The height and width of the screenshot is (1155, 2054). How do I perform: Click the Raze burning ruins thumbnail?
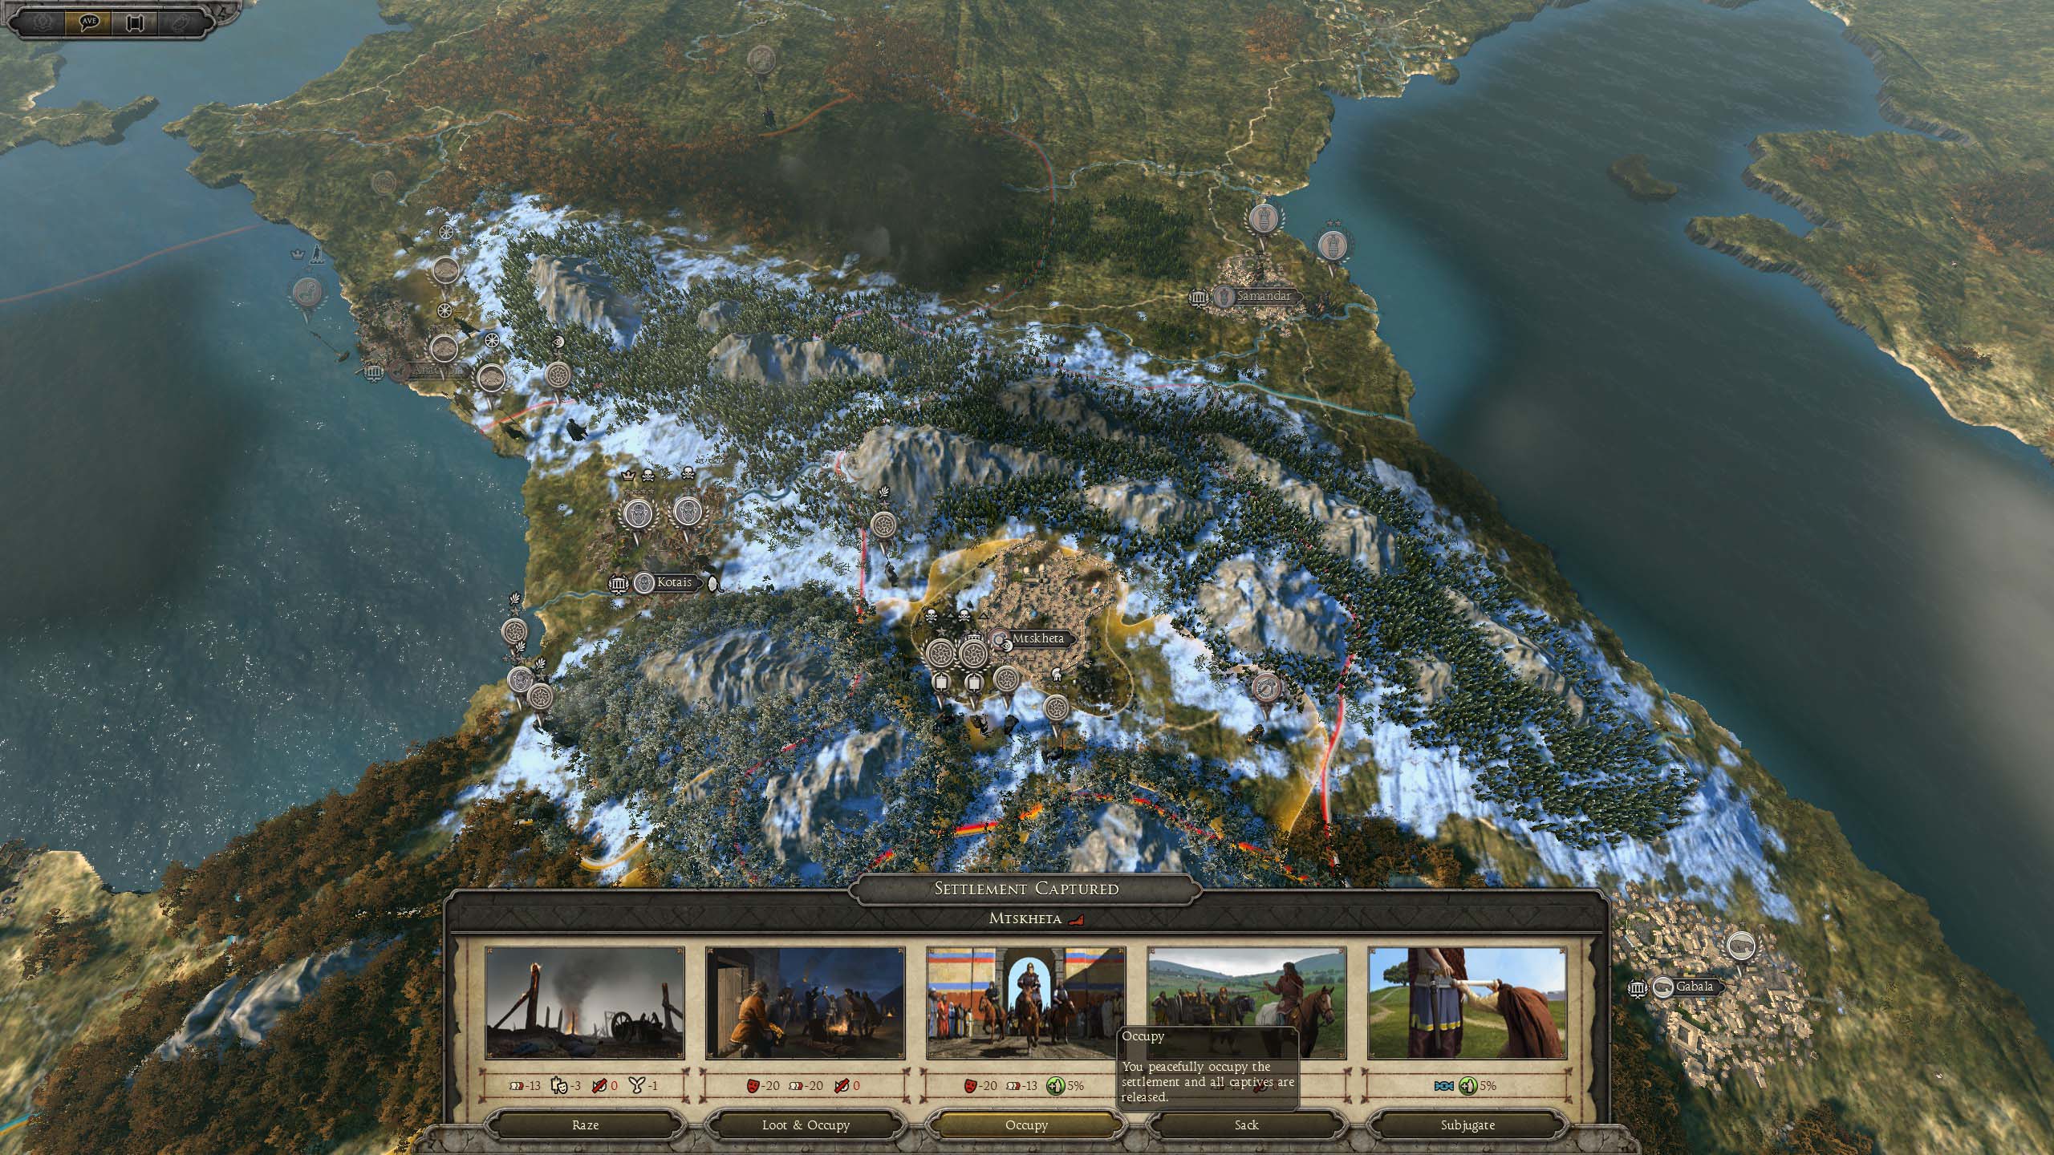coord(585,1003)
